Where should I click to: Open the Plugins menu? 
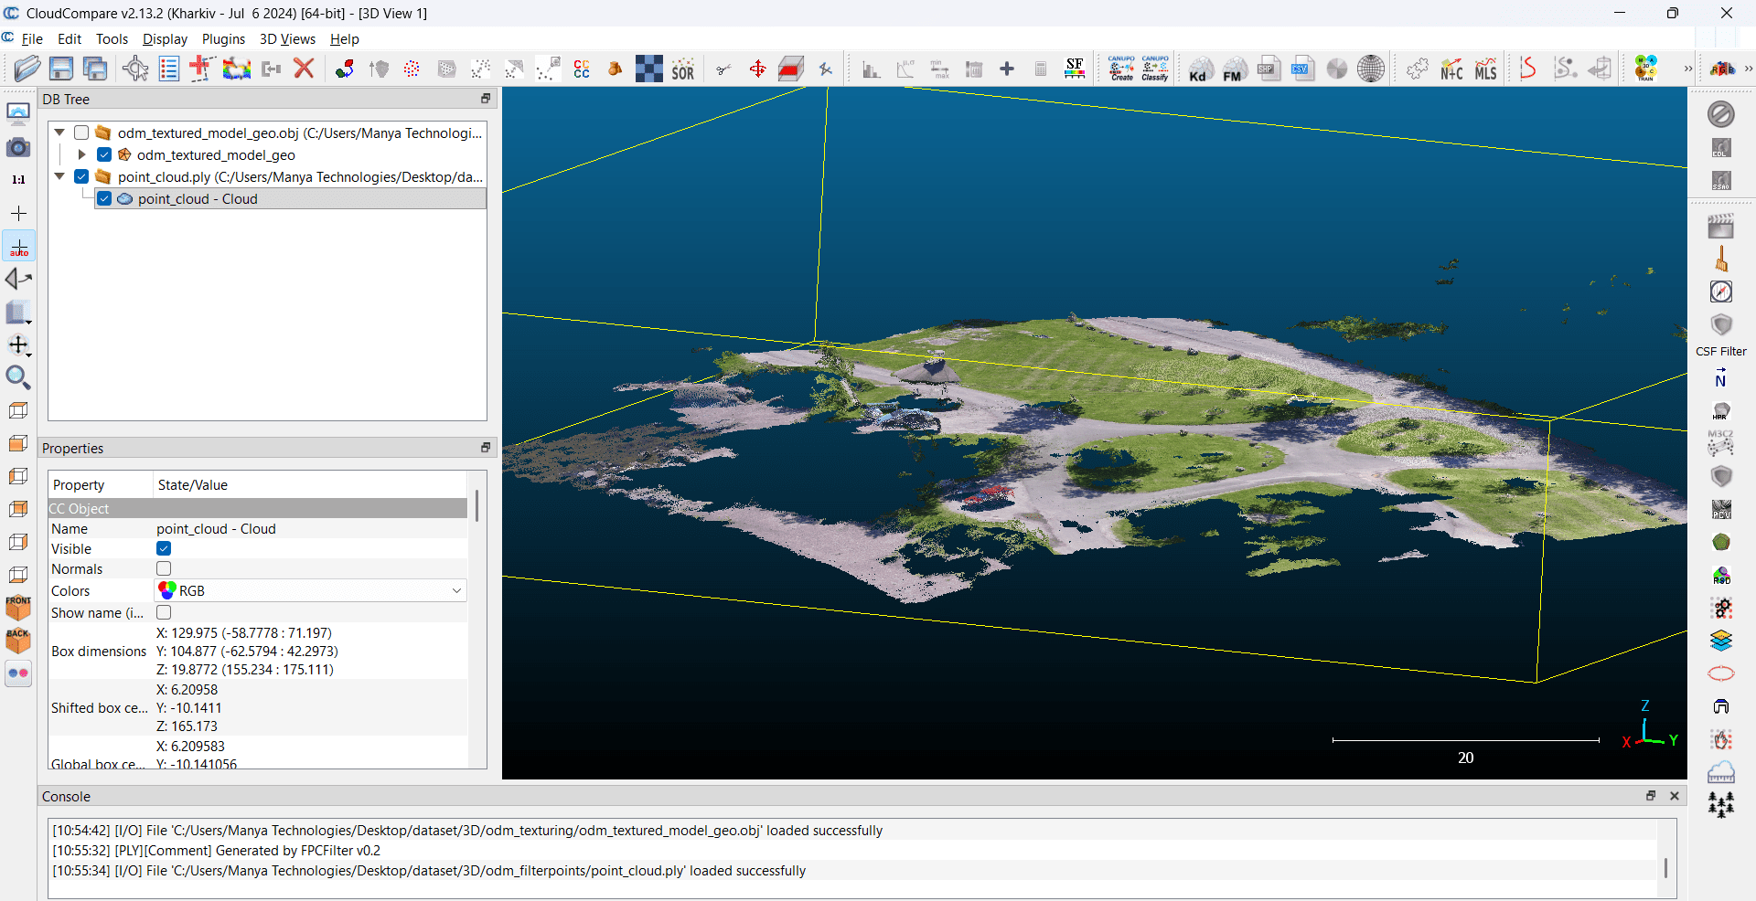point(223,39)
